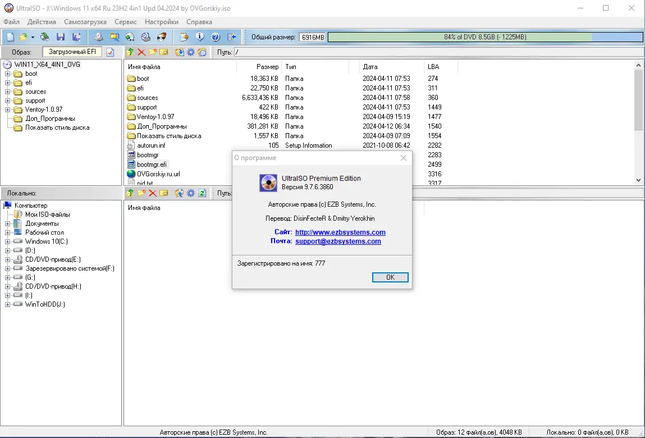The width and height of the screenshot is (645, 438).
Task: Open the http://www.ezbsystems.com link
Action: point(340,232)
